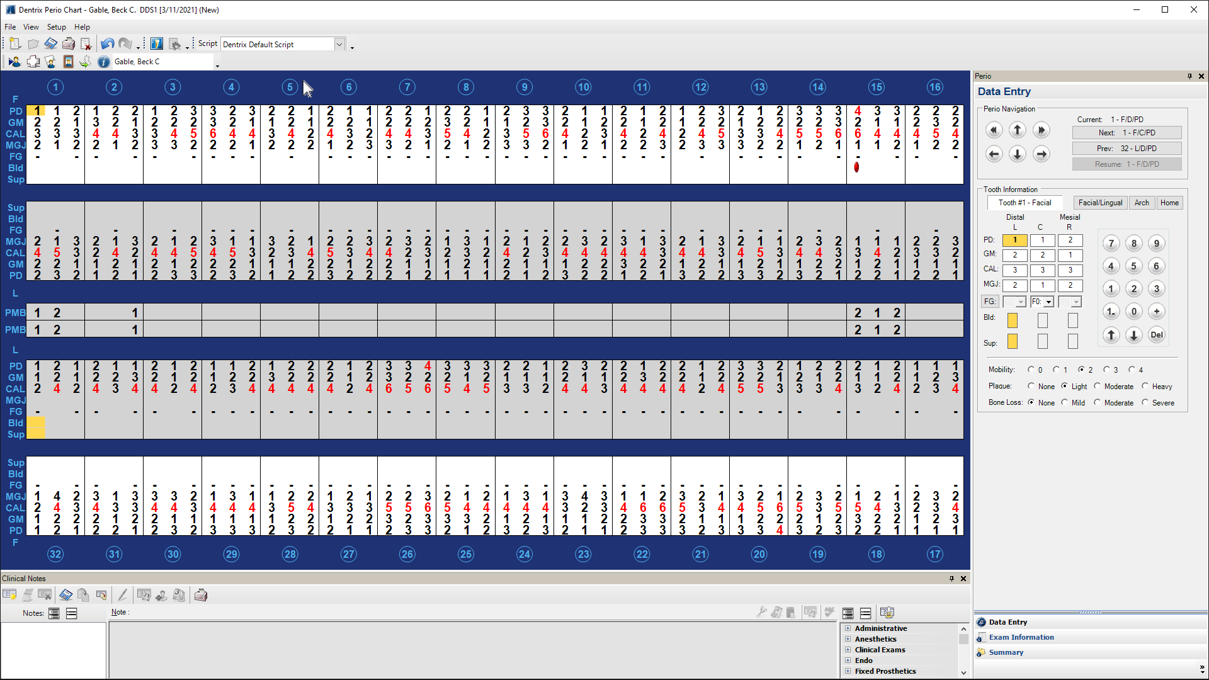Viewport: 1209px width, 680px height.
Task: Select Mobility 3 radio button
Action: tap(1106, 370)
